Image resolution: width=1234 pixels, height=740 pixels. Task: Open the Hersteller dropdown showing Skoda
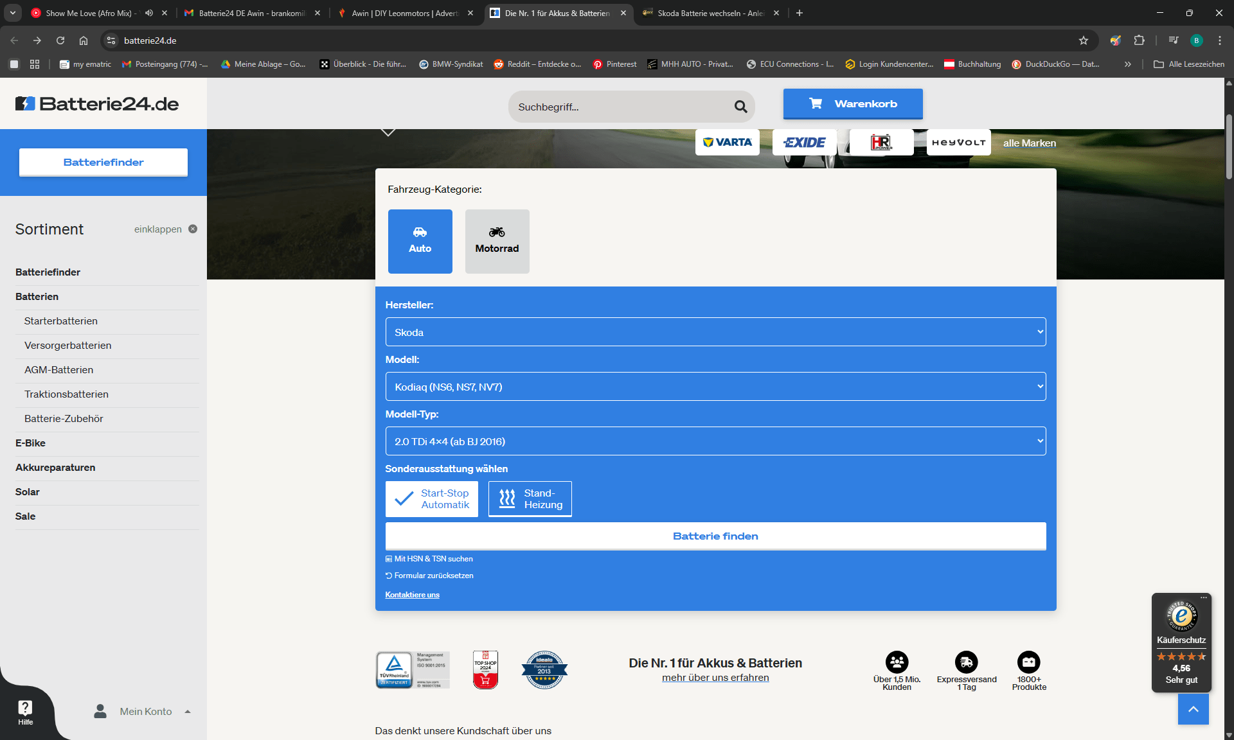(x=715, y=332)
